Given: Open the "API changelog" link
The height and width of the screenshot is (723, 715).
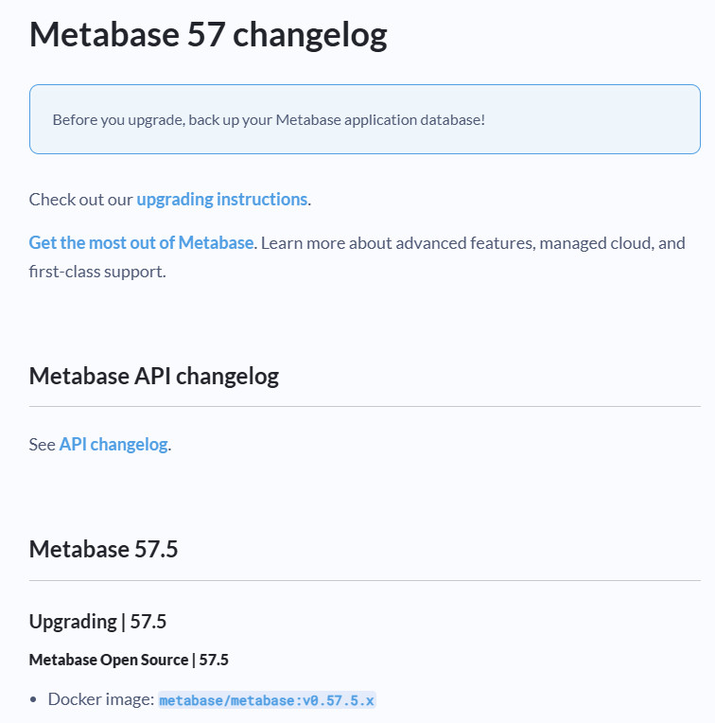Looking at the screenshot, I should (113, 445).
